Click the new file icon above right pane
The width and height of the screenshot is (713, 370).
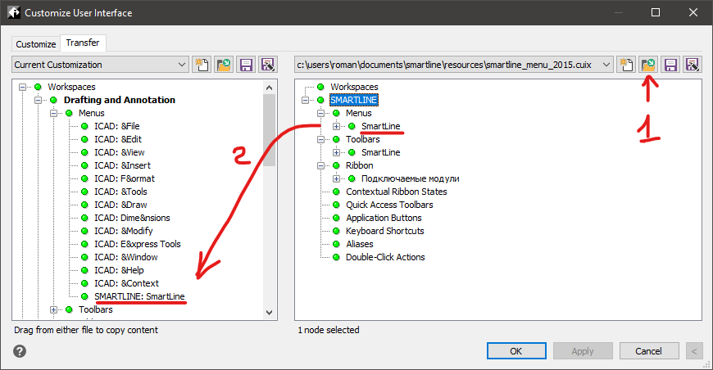pyautogui.click(x=626, y=65)
